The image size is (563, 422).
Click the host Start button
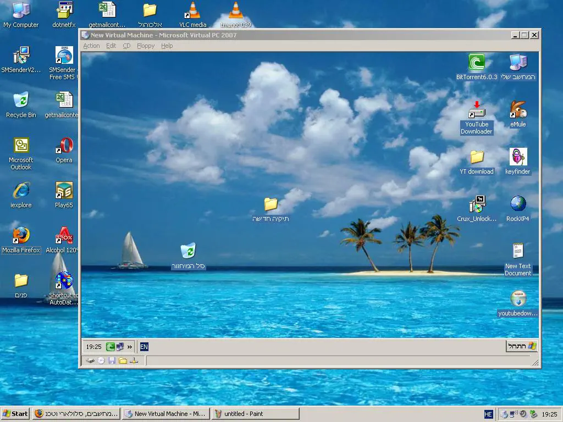click(x=15, y=414)
